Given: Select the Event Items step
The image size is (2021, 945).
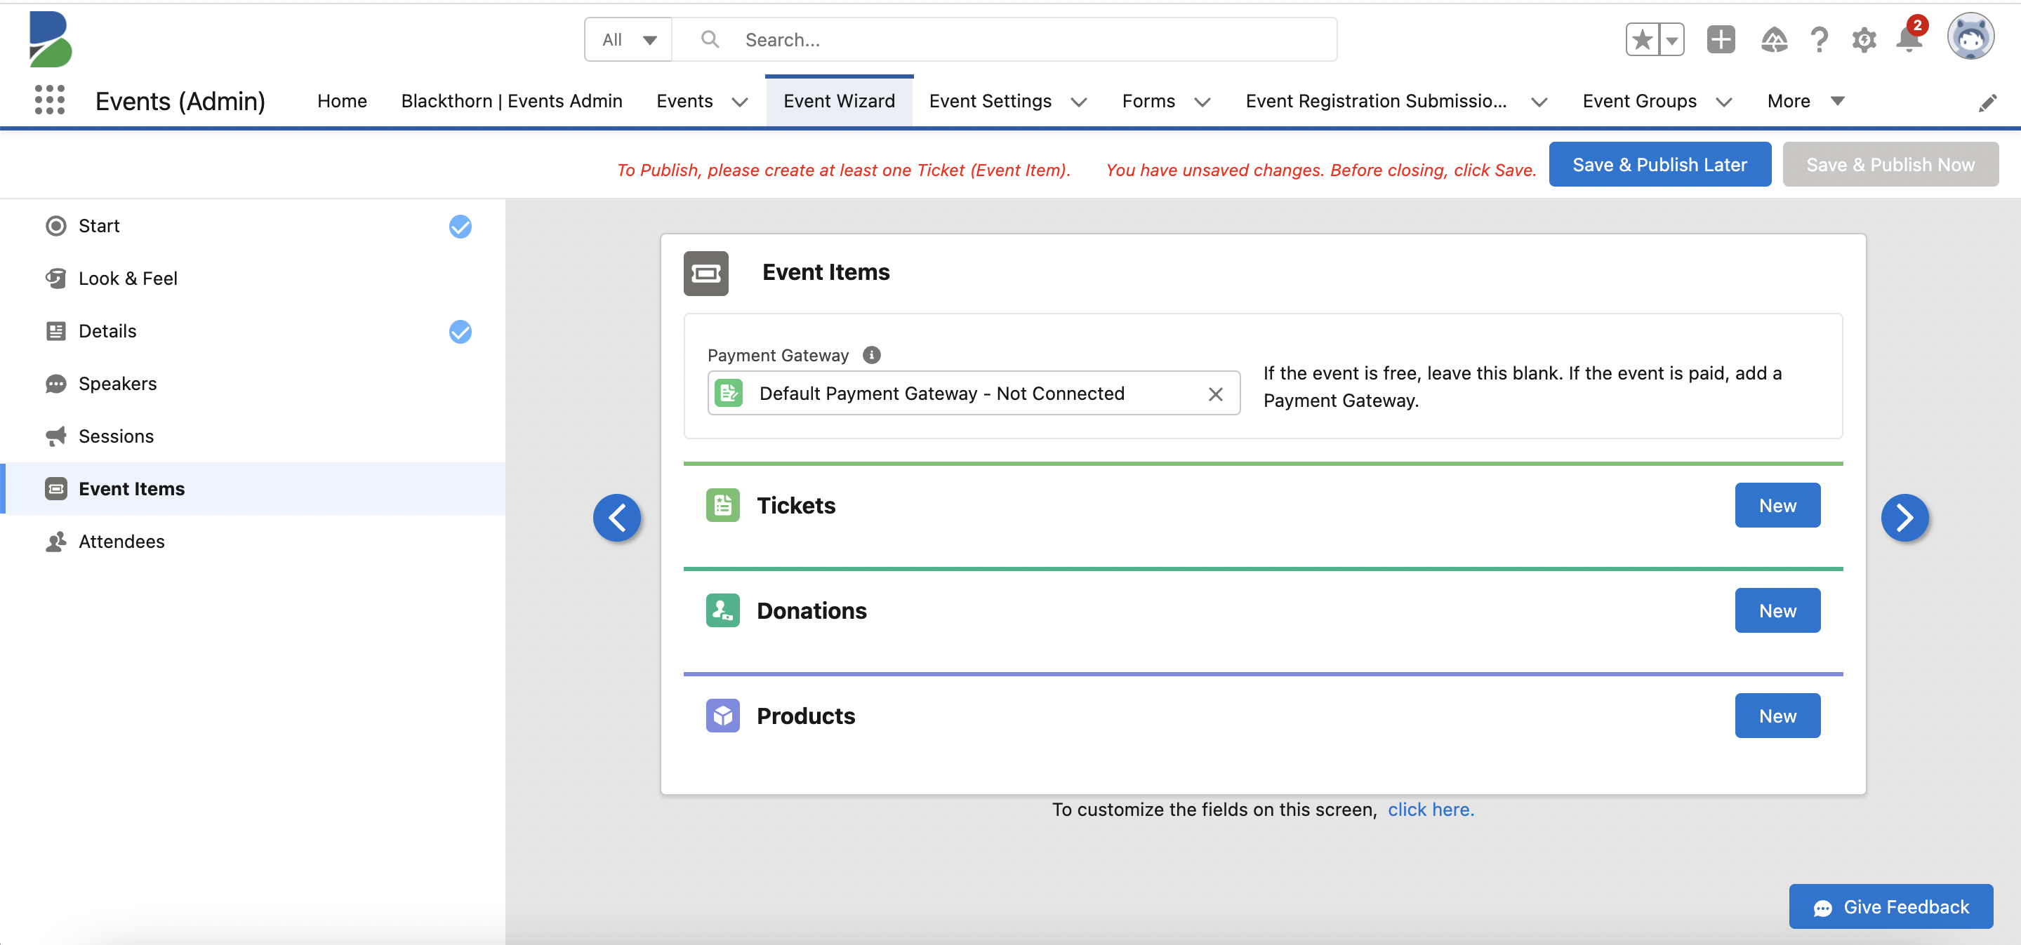Looking at the screenshot, I should (x=253, y=488).
